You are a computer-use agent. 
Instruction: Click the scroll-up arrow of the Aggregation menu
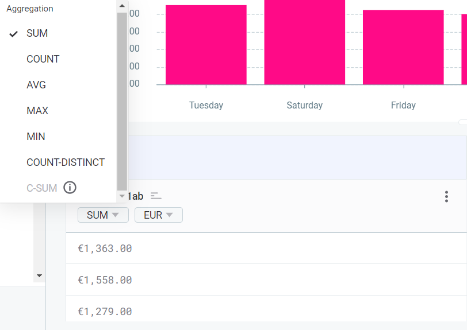click(x=122, y=5)
